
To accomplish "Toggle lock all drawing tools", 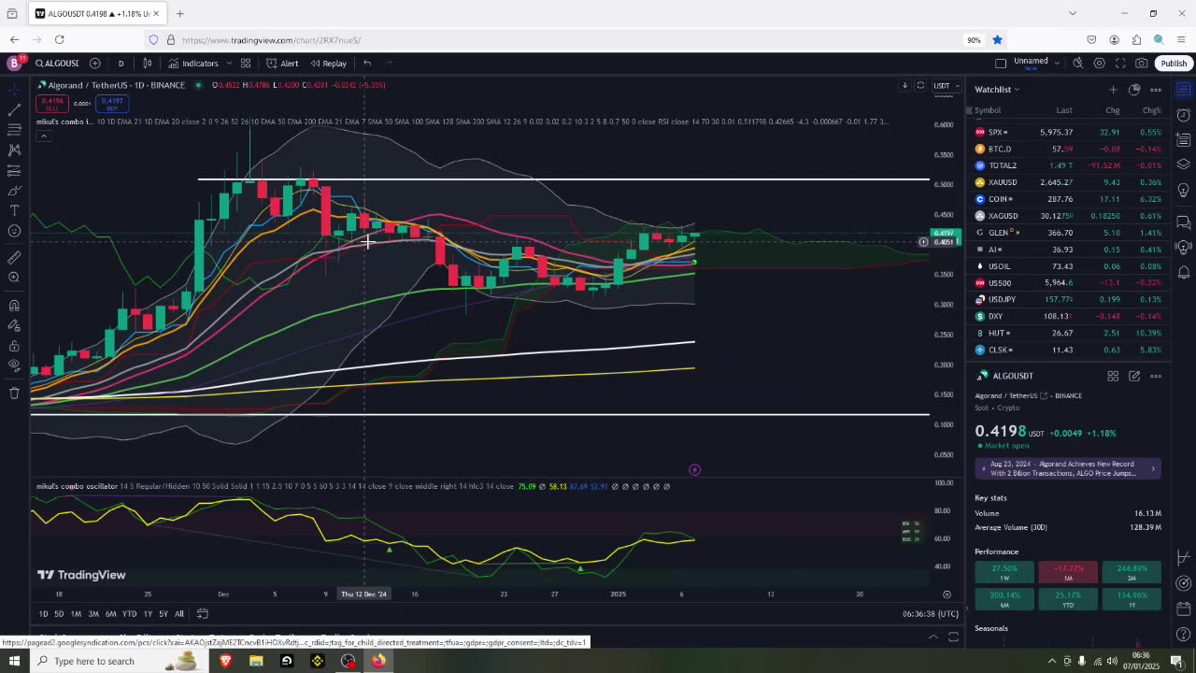I will (14, 346).
